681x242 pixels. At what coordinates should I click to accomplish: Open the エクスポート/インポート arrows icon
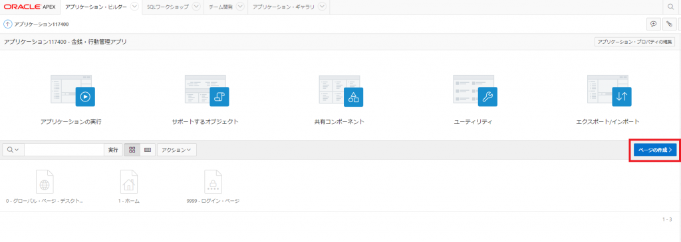tap(622, 97)
